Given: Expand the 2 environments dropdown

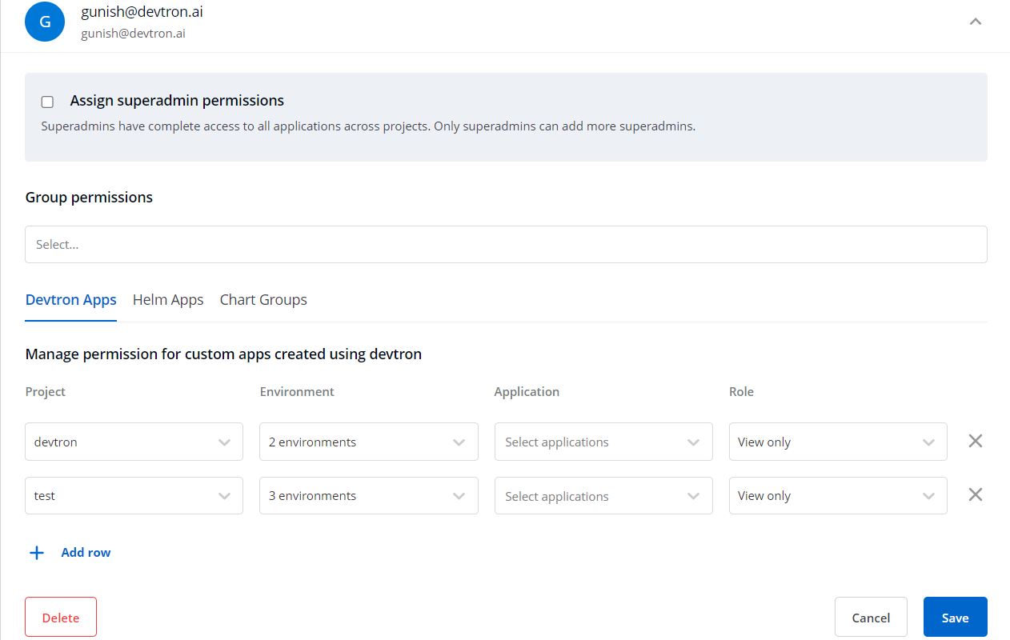Looking at the screenshot, I should point(368,442).
